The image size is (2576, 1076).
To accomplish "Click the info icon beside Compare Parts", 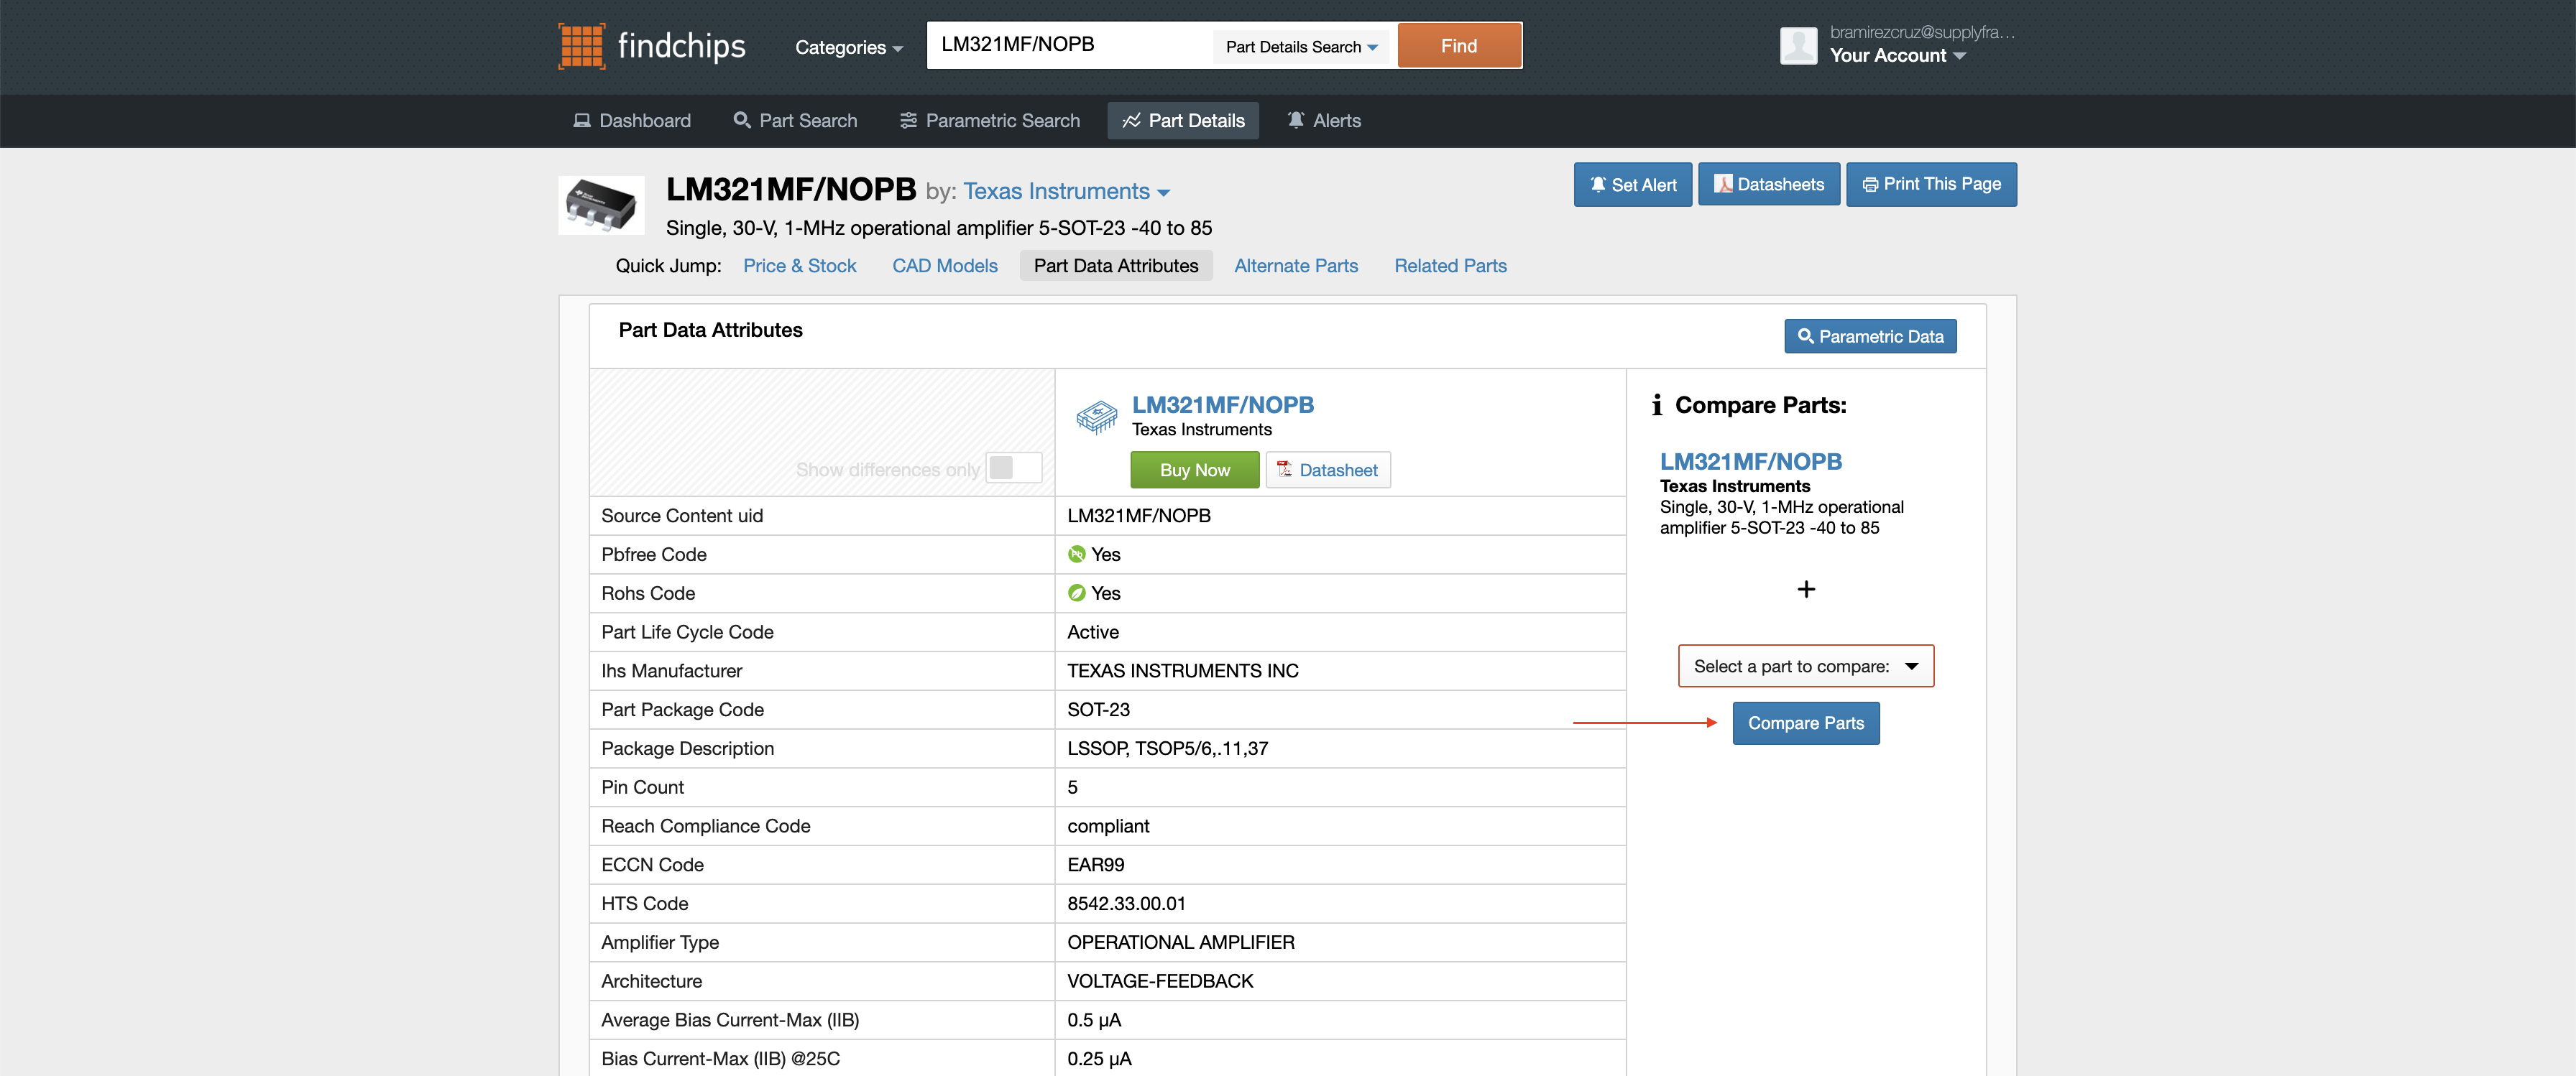I will [1656, 404].
